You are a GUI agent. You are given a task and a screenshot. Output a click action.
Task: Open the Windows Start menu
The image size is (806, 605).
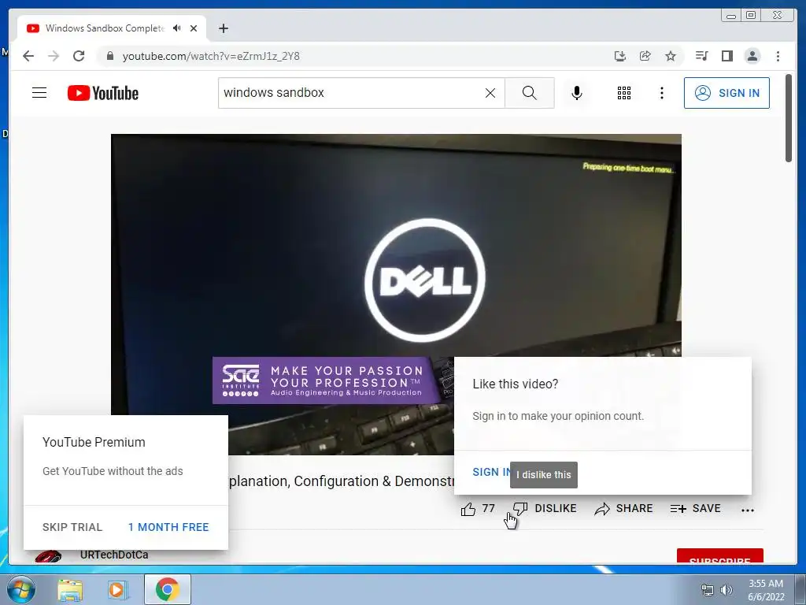tap(20, 589)
